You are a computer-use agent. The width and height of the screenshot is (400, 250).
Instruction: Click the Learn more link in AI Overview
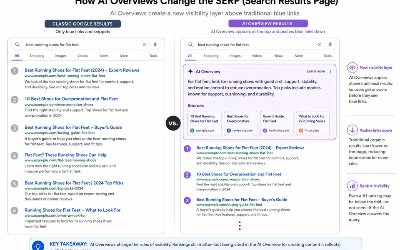click(316, 71)
